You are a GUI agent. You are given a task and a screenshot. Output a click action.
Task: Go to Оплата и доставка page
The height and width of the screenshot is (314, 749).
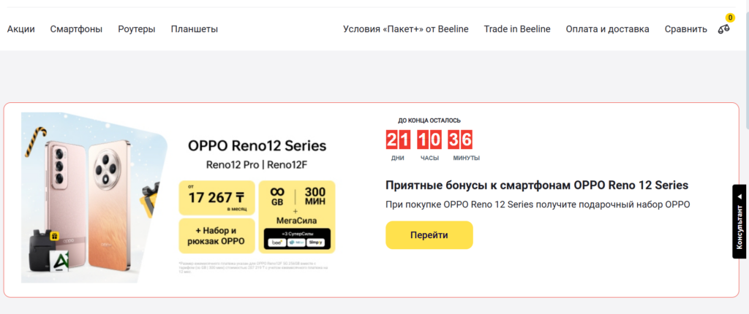pyautogui.click(x=607, y=29)
